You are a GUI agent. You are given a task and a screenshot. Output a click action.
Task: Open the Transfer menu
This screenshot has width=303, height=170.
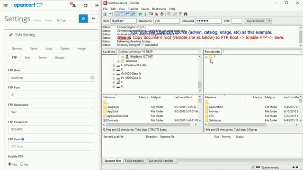(x=133, y=9)
